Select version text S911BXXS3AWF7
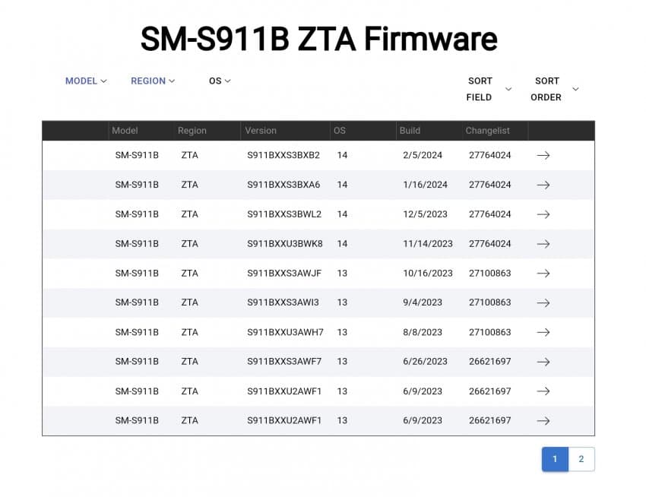 (x=284, y=362)
